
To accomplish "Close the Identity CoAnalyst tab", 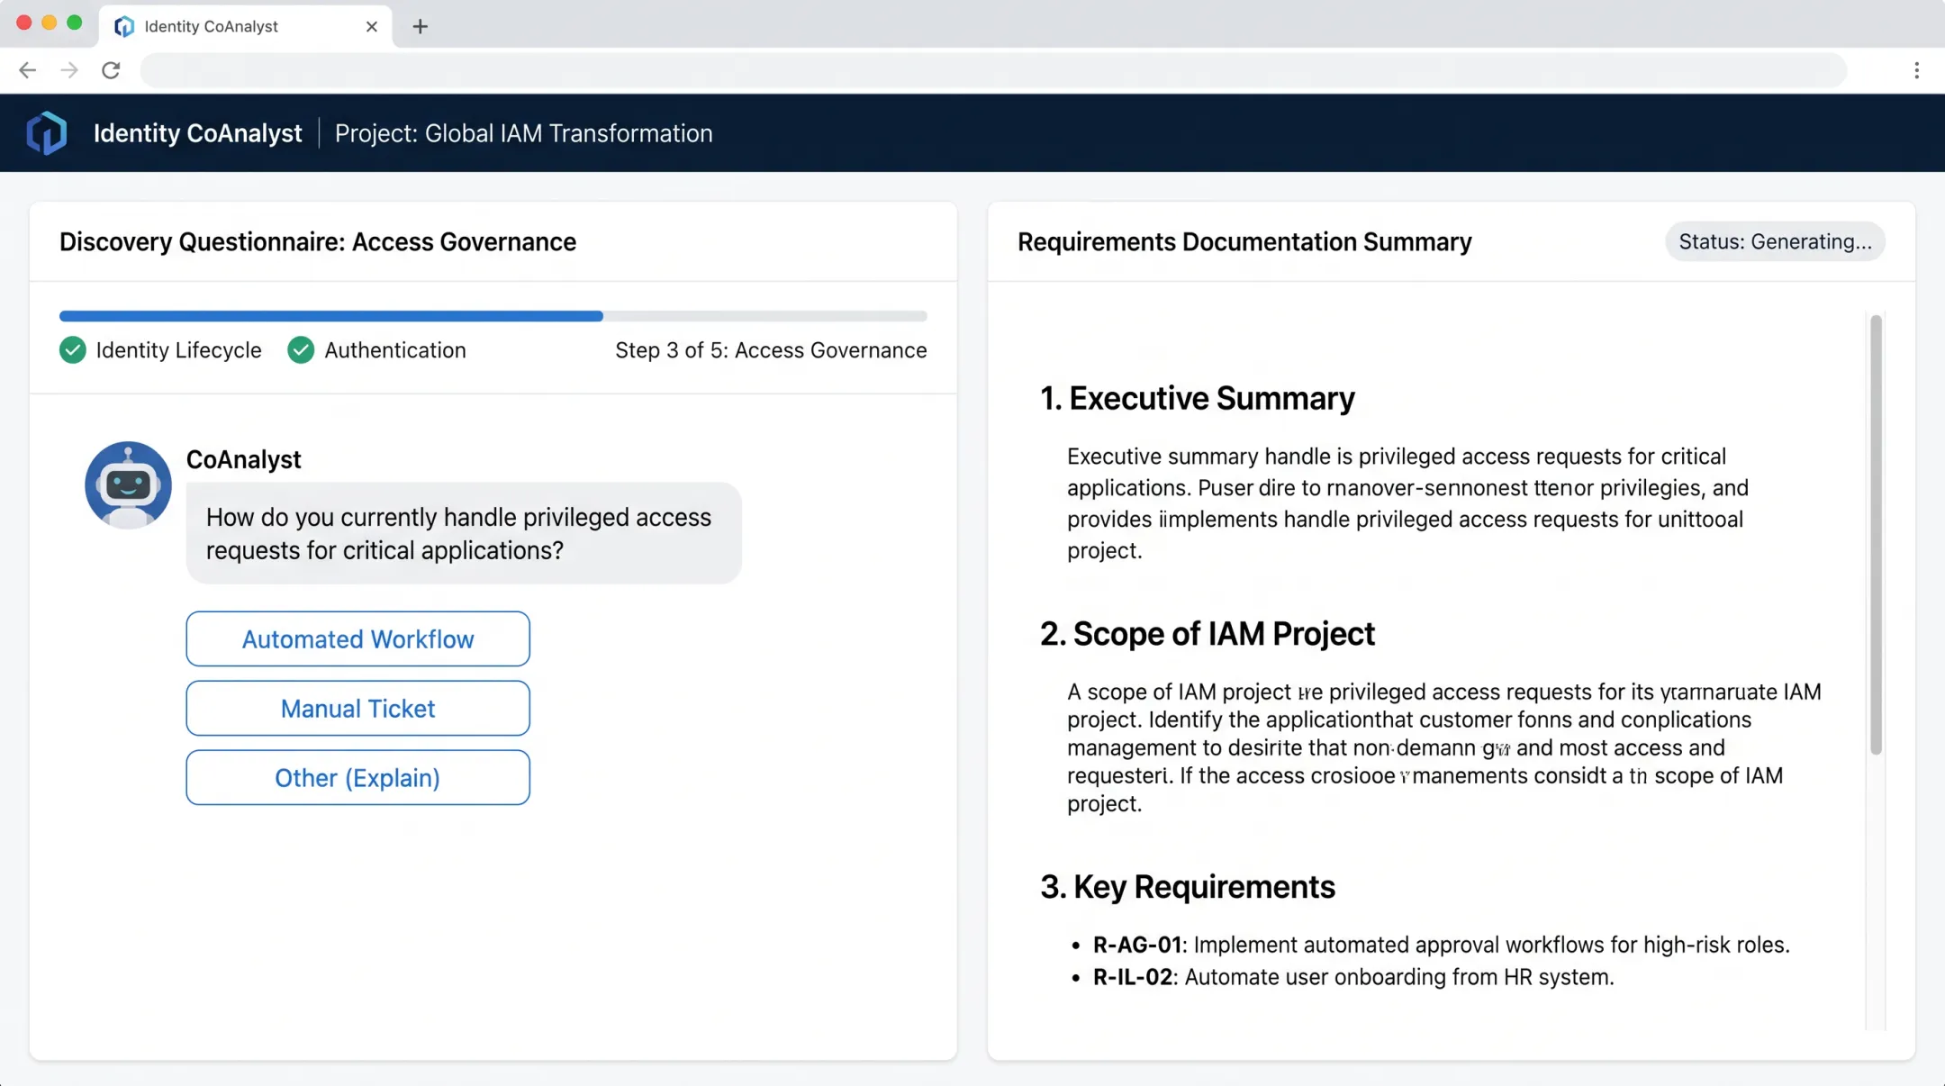I will [x=371, y=26].
